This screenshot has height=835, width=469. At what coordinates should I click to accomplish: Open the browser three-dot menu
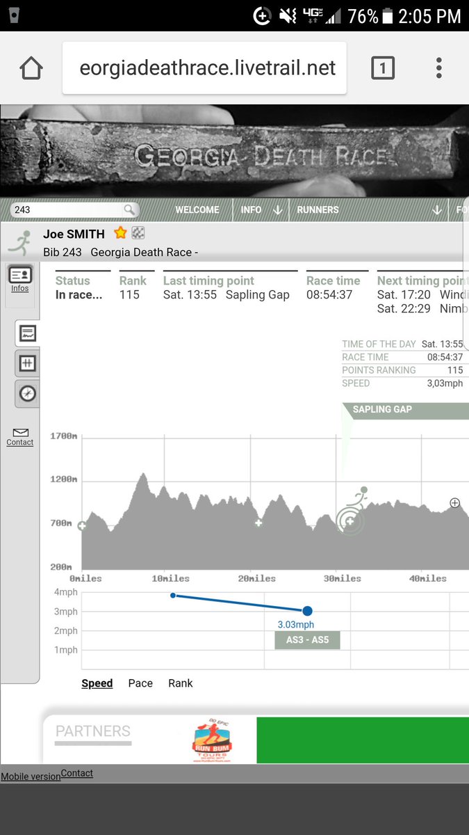click(x=438, y=68)
